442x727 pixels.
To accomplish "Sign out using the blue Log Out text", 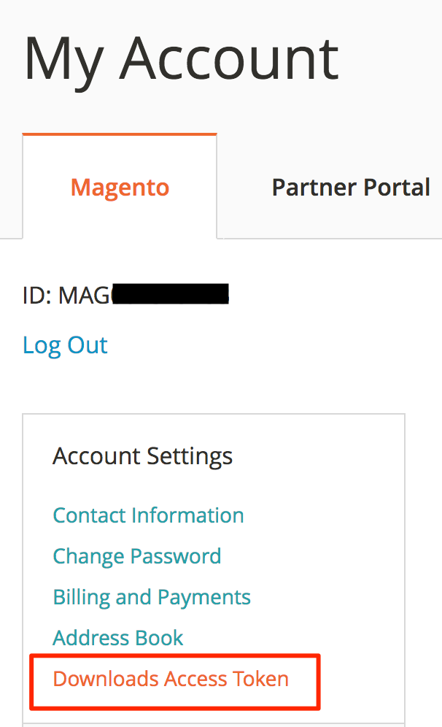I will point(66,345).
